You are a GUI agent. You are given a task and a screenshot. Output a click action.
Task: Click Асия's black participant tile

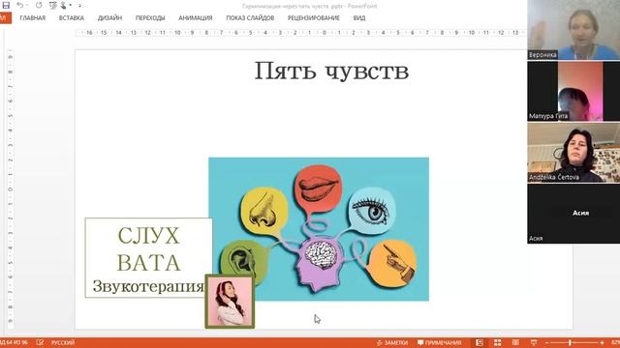point(573,214)
